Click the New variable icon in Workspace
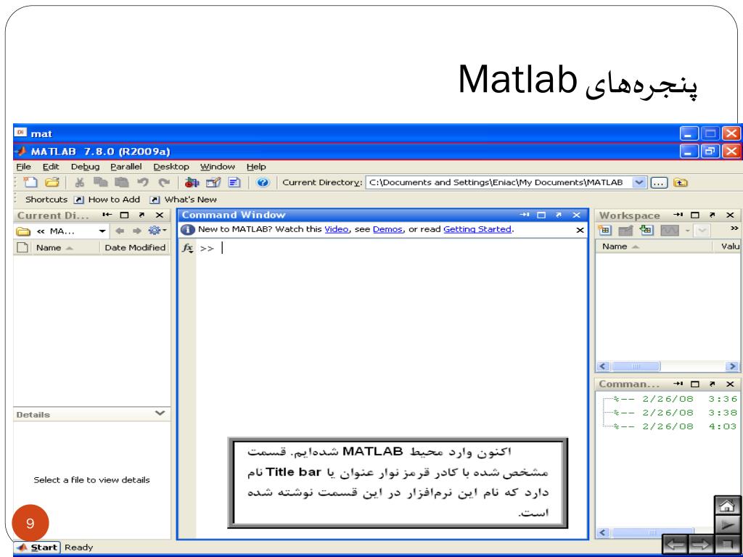Screen dimensions: 743x557 [x=604, y=231]
